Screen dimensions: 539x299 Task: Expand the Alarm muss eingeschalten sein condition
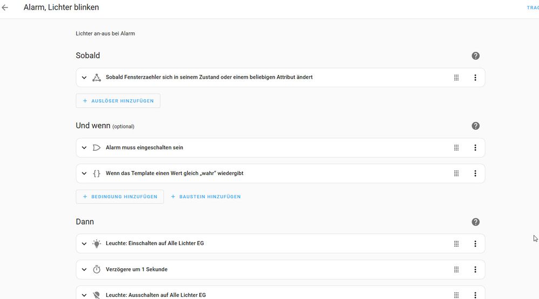pyautogui.click(x=84, y=148)
